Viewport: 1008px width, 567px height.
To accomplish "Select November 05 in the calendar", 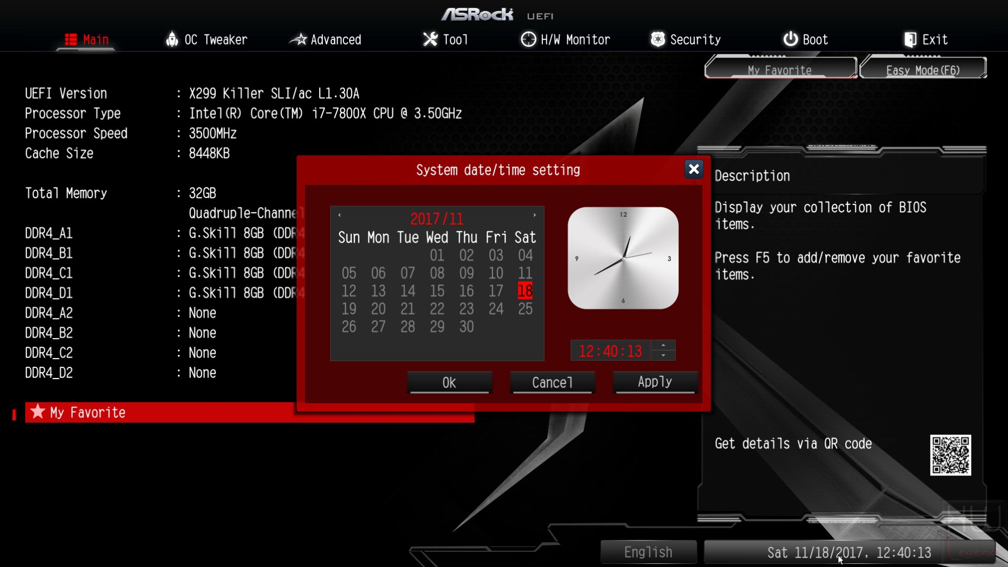I will [x=349, y=273].
